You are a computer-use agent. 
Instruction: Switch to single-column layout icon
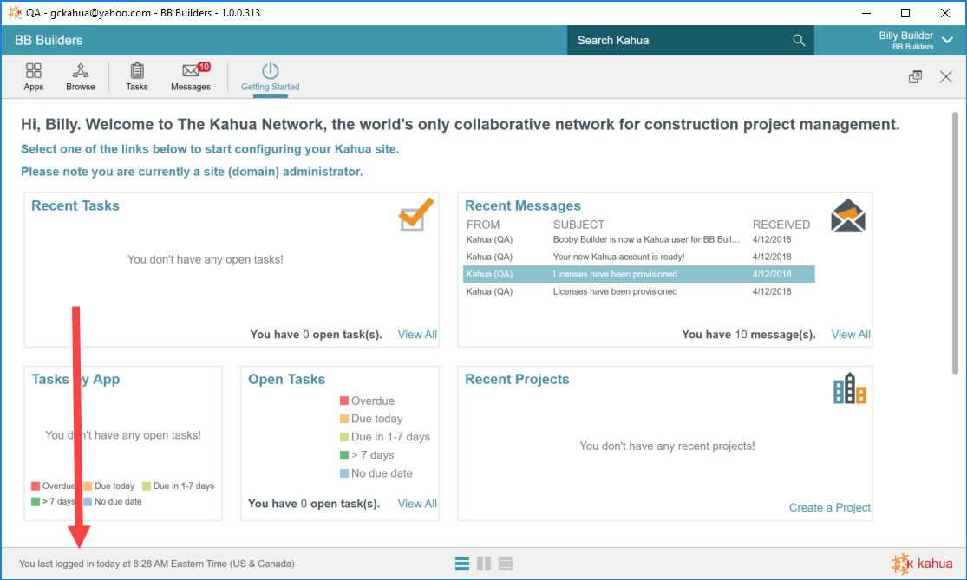click(462, 564)
